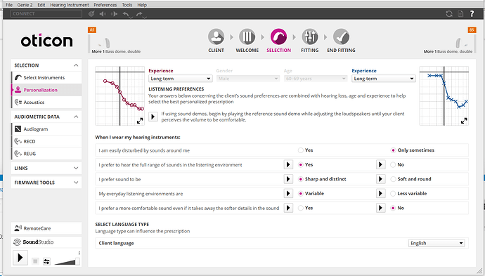Viewport: 485px width, 276px height.
Task: Open the Hearing Instrument menu
Action: click(70, 5)
